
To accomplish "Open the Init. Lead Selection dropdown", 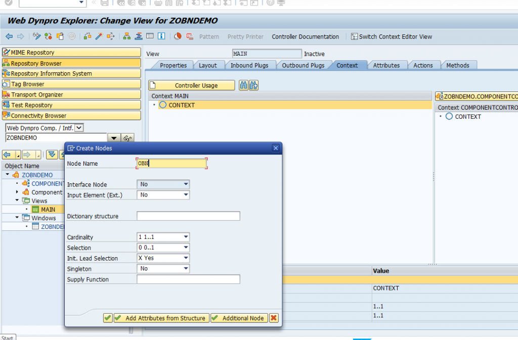I will 186,258.
